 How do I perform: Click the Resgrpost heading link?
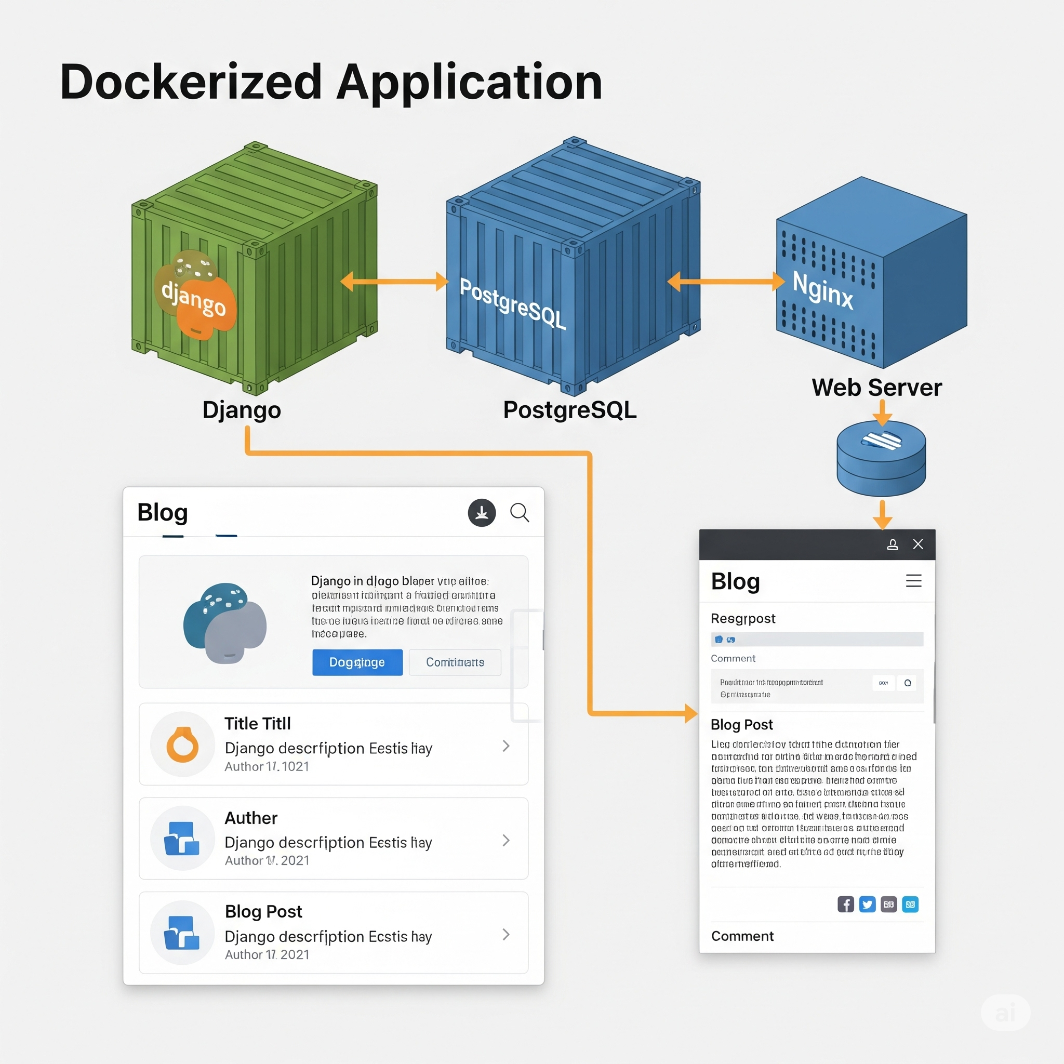pyautogui.click(x=743, y=618)
